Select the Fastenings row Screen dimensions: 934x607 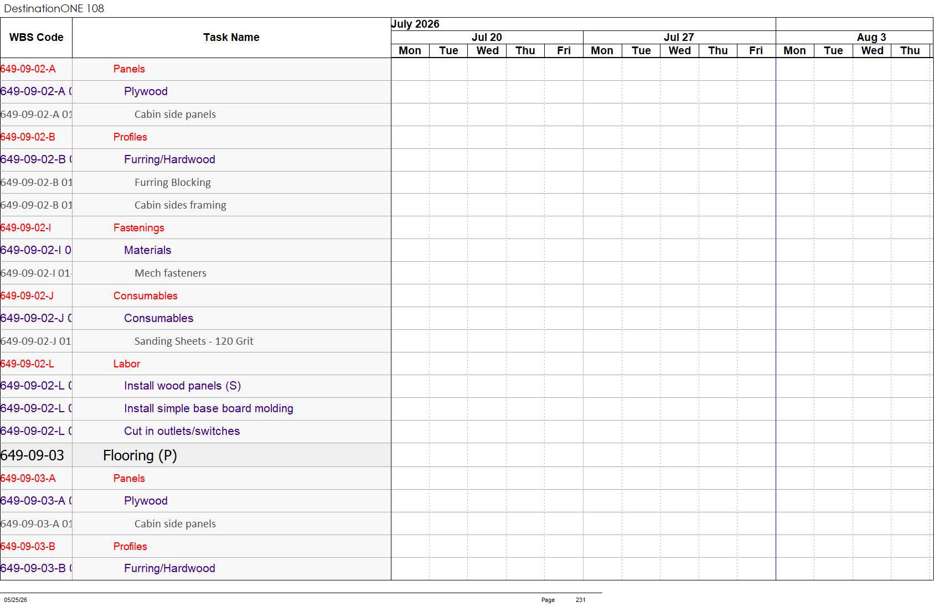(x=195, y=228)
